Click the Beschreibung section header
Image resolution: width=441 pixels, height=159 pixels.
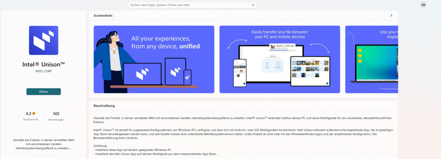point(104,106)
